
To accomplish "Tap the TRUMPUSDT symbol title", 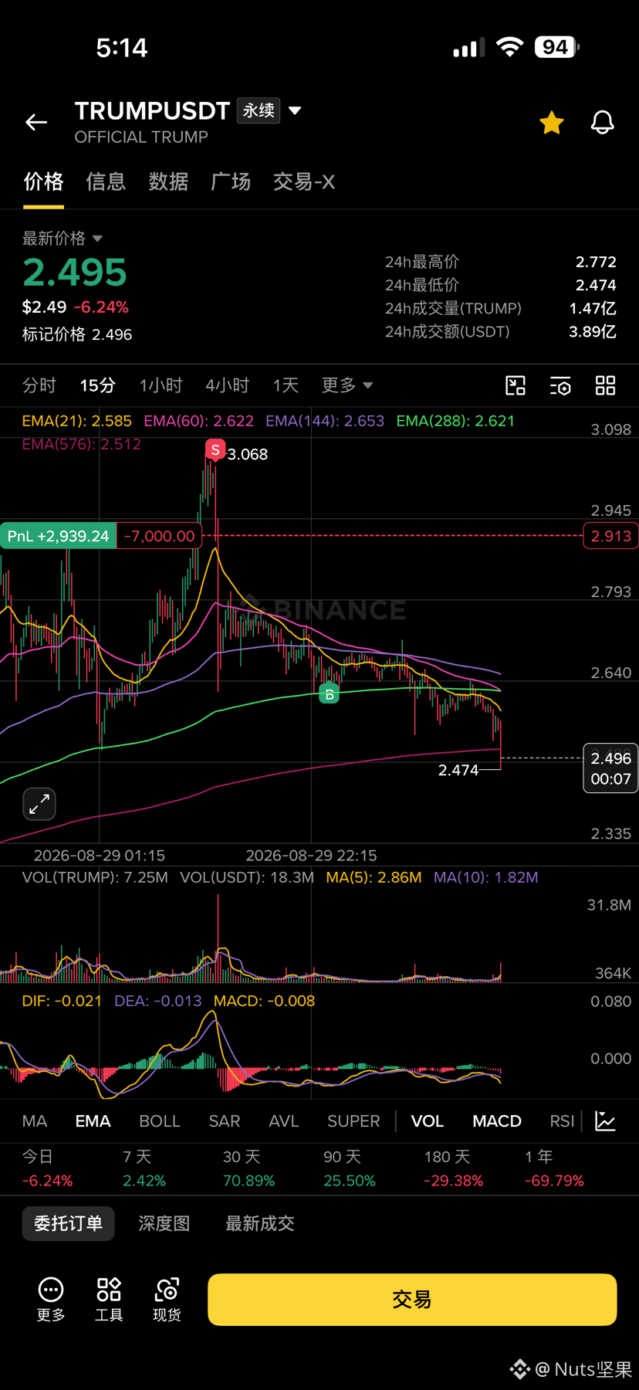I will click(152, 110).
